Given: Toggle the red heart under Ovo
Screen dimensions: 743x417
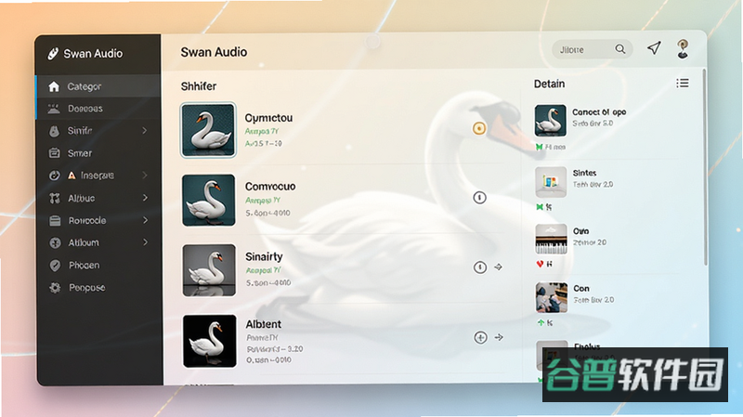Looking at the screenshot, I should pyautogui.click(x=540, y=264).
